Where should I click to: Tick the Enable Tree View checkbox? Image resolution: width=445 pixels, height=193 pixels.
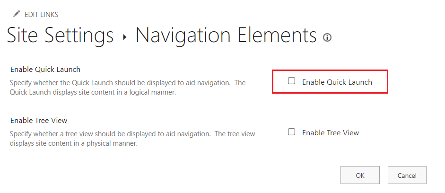(292, 132)
